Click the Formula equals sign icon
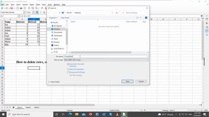Image resolution: width=209 pixels, height=117 pixels. click(29, 16)
